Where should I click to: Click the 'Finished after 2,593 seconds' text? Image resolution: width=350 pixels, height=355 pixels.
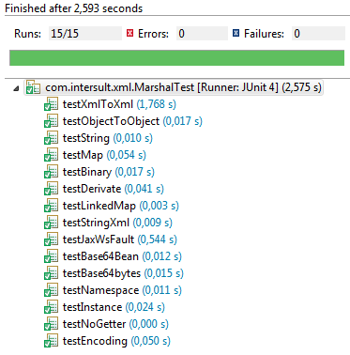click(x=74, y=8)
